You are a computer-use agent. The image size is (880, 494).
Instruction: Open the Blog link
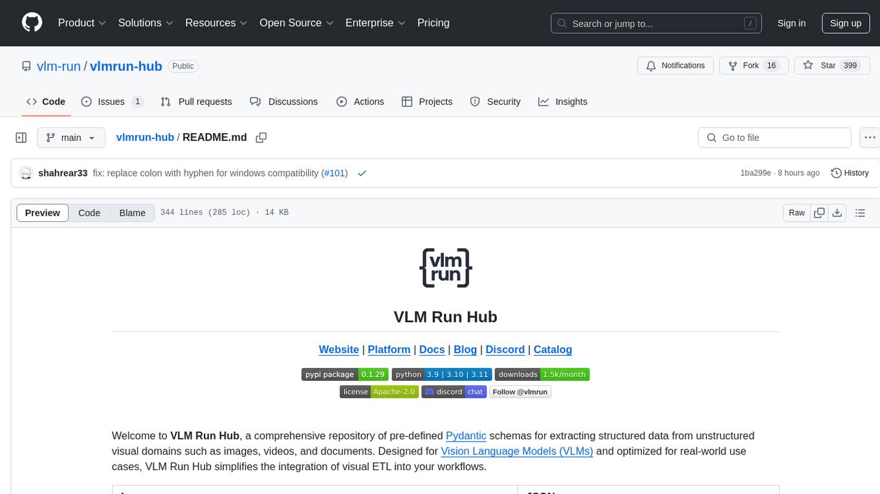465,349
